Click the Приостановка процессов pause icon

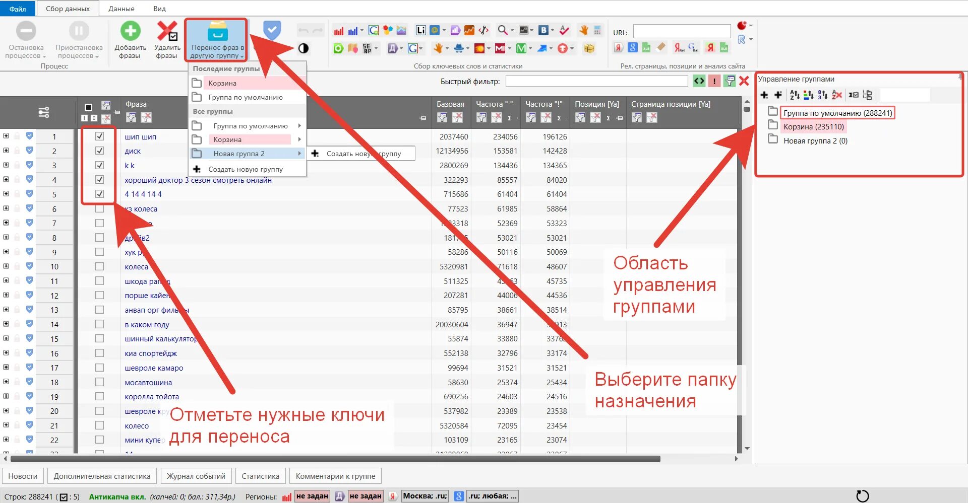click(x=79, y=31)
